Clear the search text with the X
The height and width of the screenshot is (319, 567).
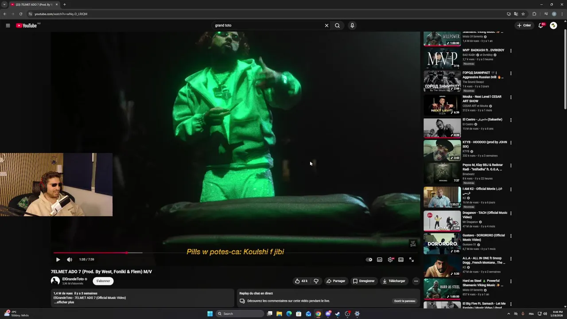click(x=326, y=26)
